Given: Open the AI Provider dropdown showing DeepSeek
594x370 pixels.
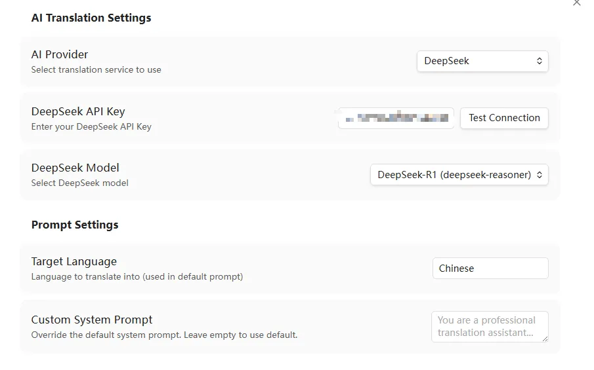Looking at the screenshot, I should [482, 61].
